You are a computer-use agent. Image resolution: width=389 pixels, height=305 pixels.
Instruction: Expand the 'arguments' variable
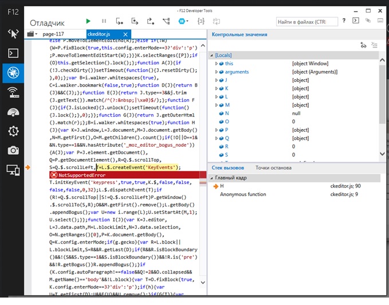point(217,72)
